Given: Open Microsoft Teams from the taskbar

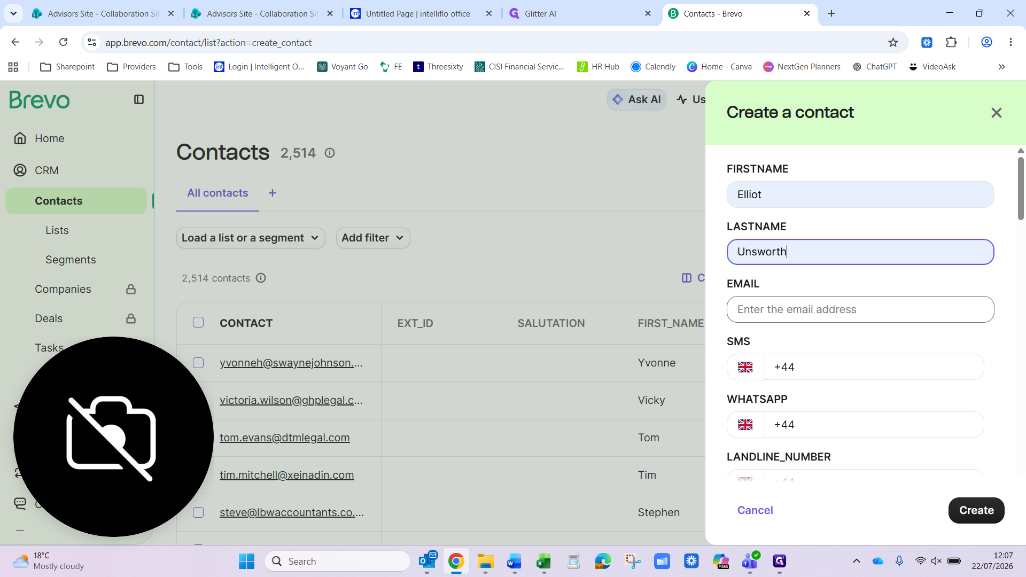Looking at the screenshot, I should 750,561.
